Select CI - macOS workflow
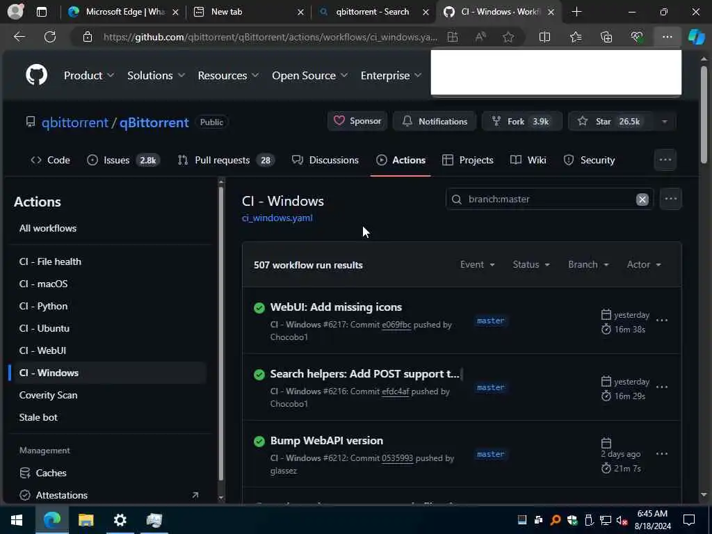Image resolution: width=712 pixels, height=534 pixels. point(44,284)
